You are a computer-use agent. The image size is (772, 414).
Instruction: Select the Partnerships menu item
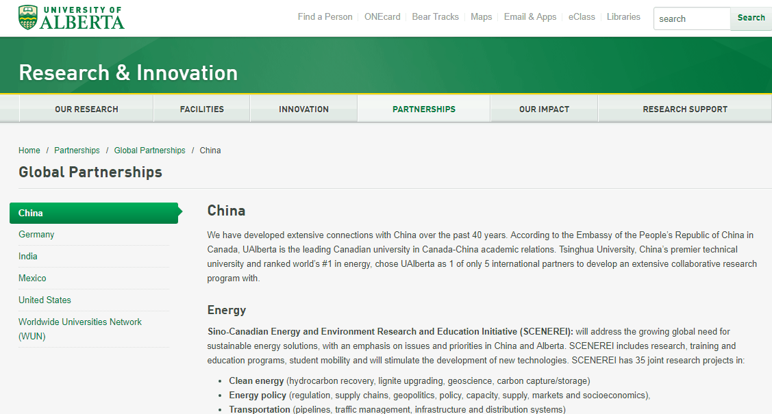424,109
